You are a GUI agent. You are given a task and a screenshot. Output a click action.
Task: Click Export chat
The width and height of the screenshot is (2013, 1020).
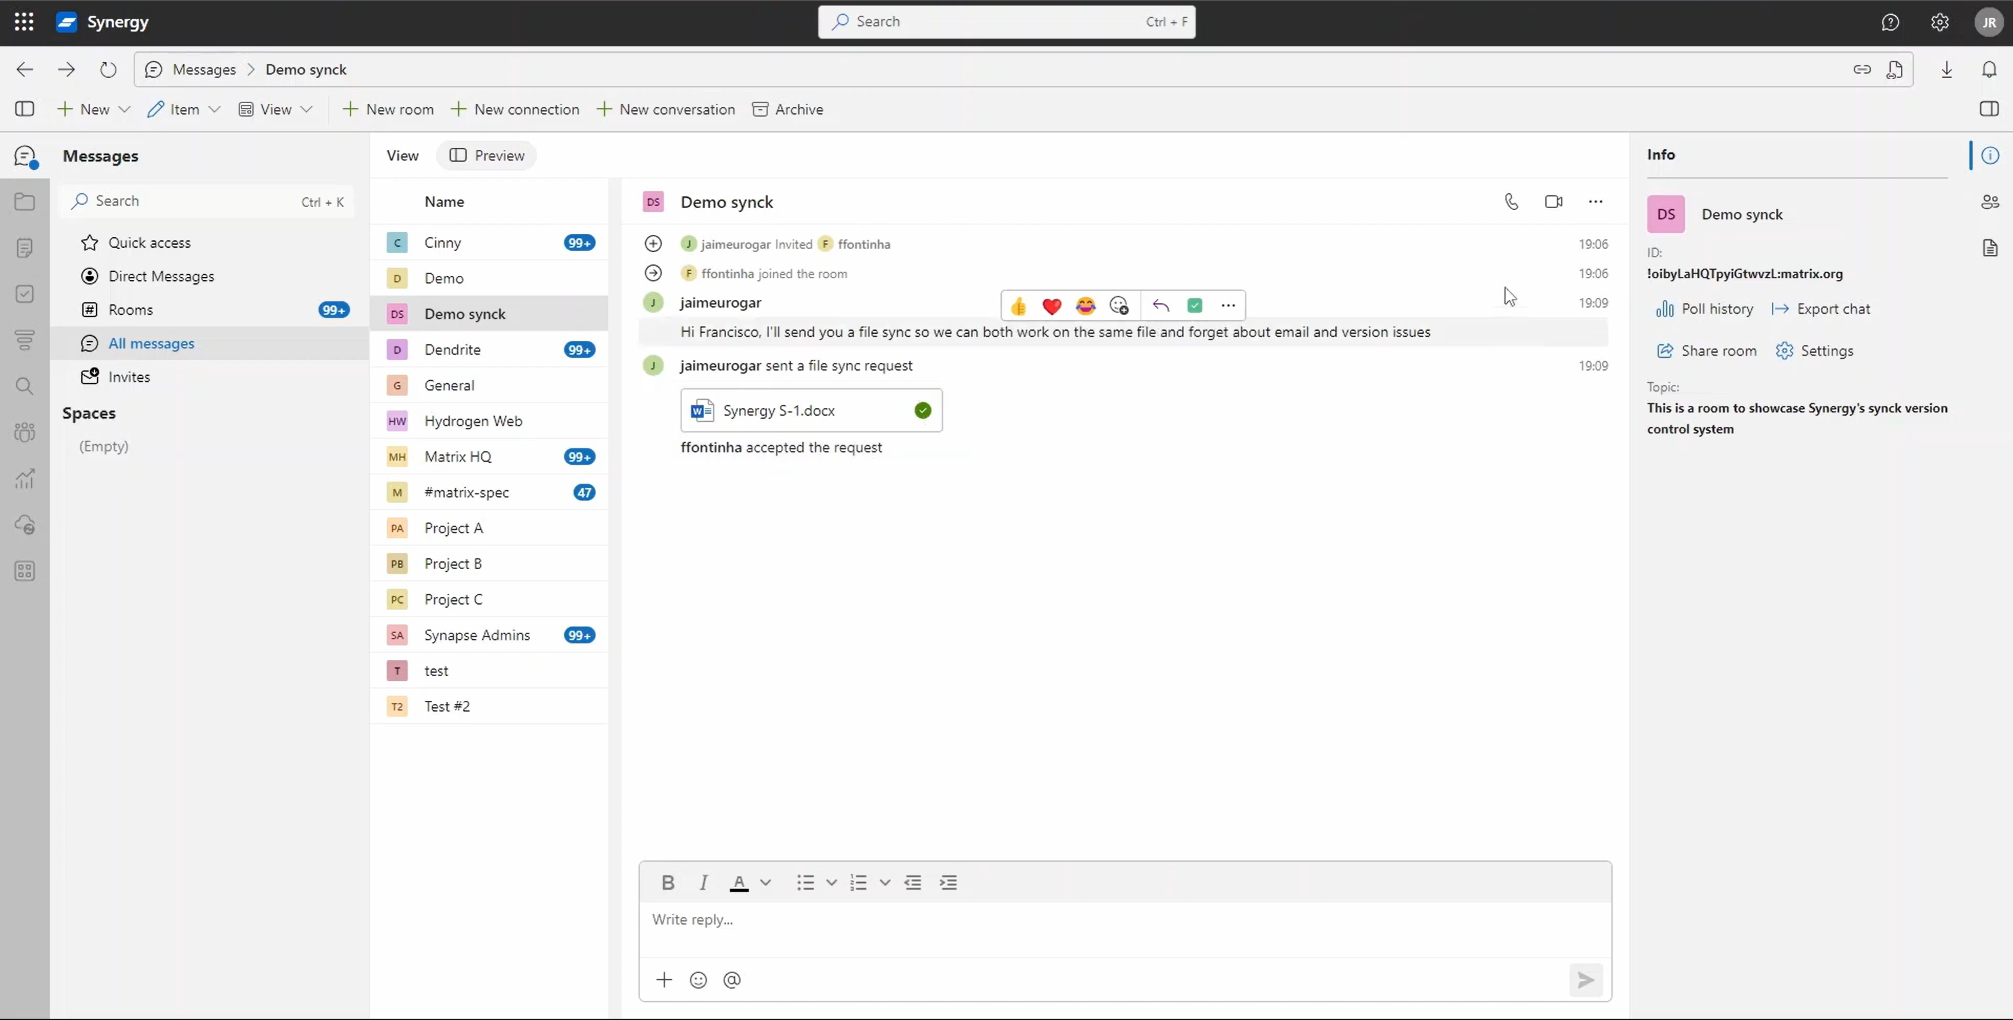(1821, 309)
